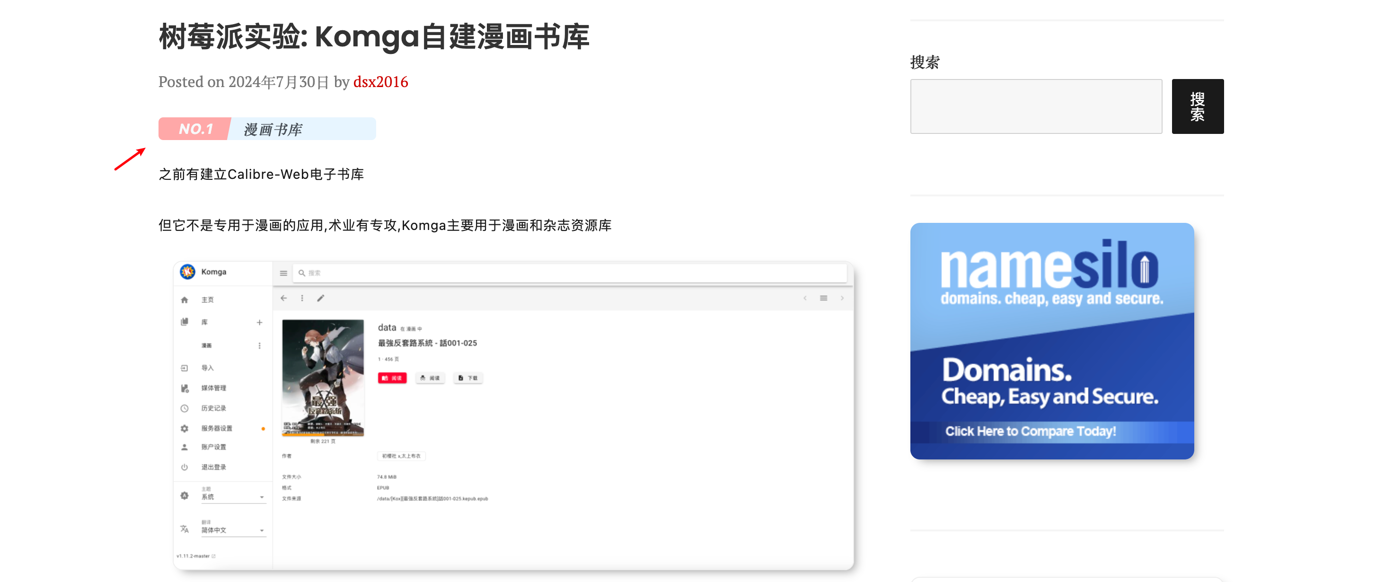Screen dimensions: 1393x582
Task: Click the Komga logo icon
Action: [188, 272]
